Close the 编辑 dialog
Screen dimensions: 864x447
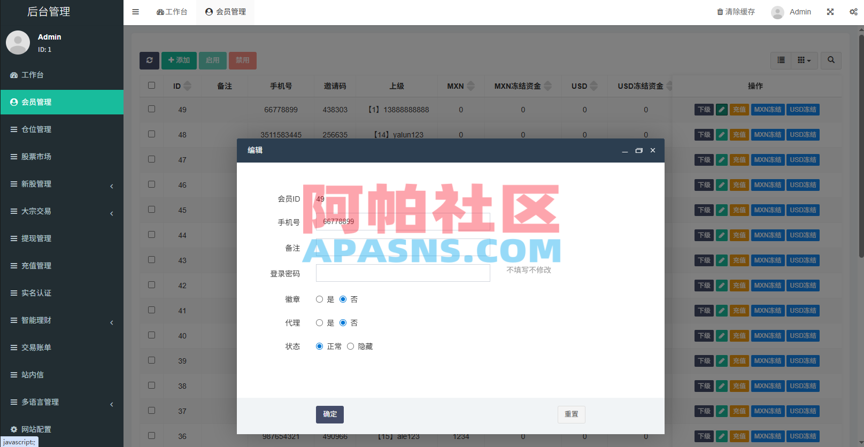pos(653,151)
